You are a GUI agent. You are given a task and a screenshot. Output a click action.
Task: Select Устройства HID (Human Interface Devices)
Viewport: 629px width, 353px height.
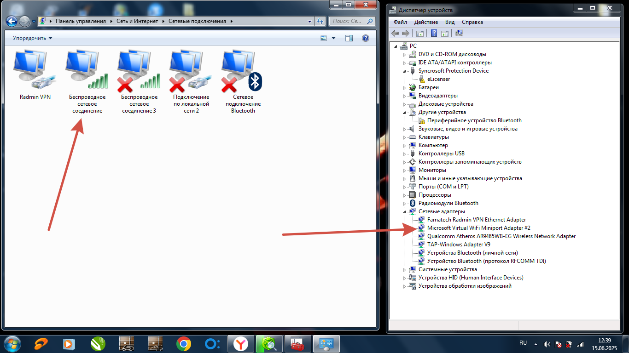click(x=471, y=278)
